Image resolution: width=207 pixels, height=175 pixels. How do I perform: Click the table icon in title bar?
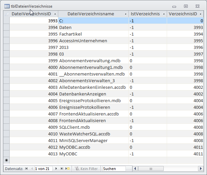click(6, 6)
